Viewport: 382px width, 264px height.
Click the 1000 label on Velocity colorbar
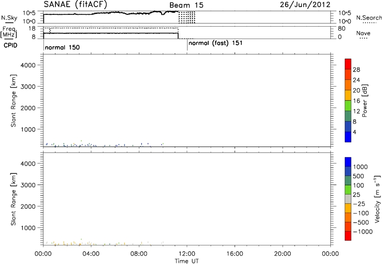[361, 167]
